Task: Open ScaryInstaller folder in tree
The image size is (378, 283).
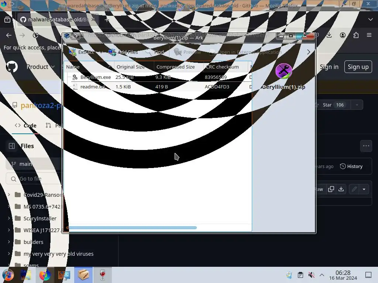Action: (x=40, y=218)
